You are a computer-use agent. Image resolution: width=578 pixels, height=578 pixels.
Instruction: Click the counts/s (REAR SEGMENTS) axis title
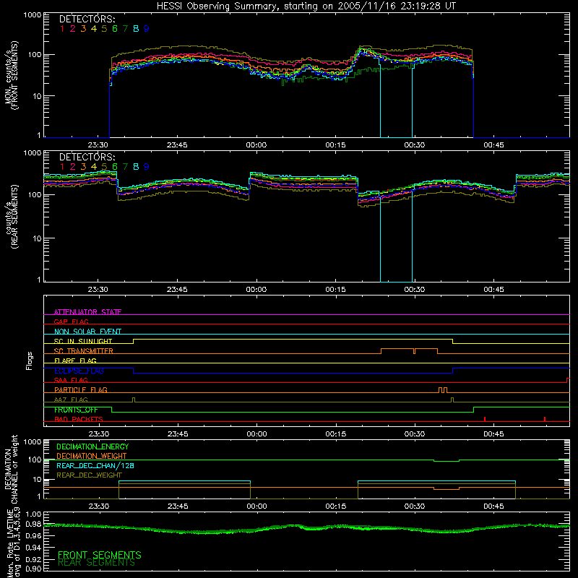tap(11, 217)
